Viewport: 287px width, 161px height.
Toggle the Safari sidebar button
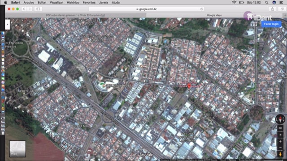click(x=38, y=9)
